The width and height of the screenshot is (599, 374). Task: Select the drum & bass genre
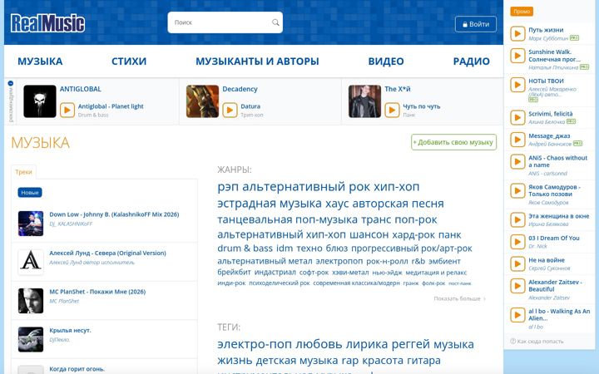click(x=245, y=248)
